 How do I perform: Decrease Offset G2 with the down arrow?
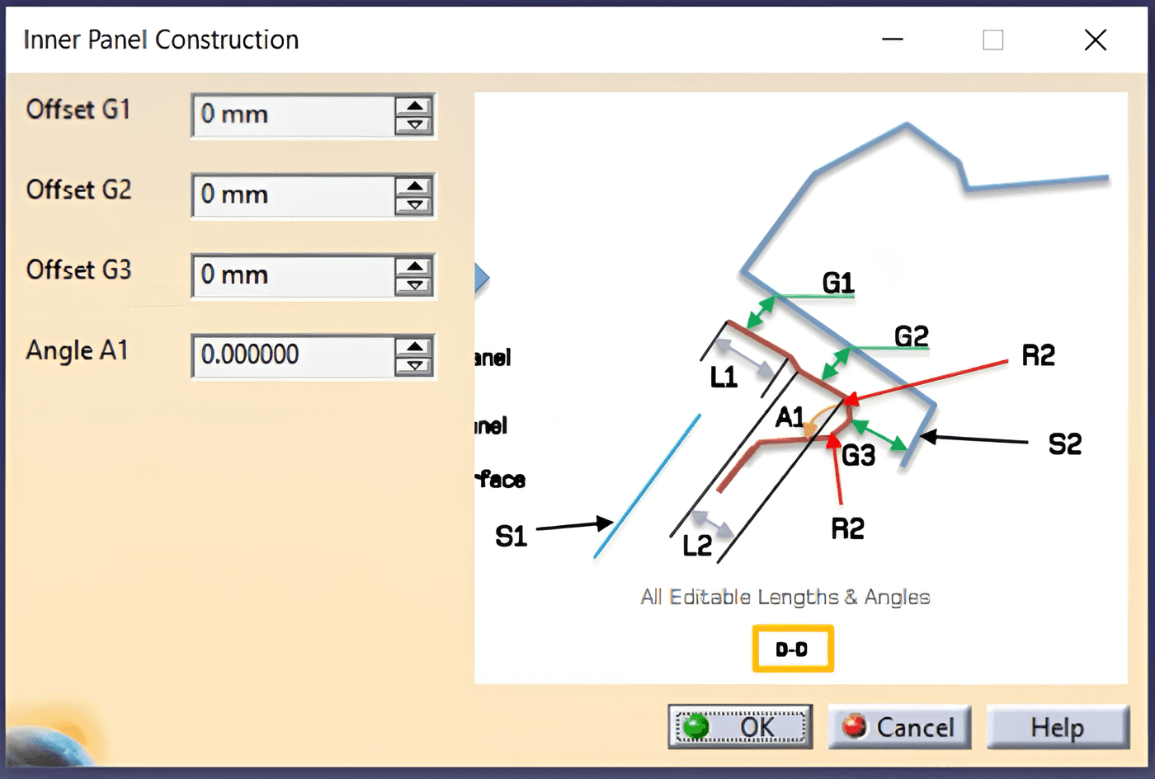(x=414, y=205)
